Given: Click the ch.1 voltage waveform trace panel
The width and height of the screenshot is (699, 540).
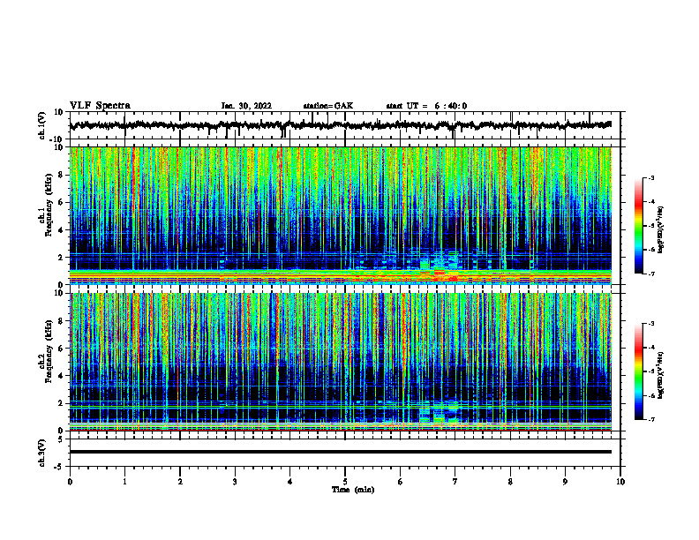Looking at the screenshot, I should click(x=344, y=125).
